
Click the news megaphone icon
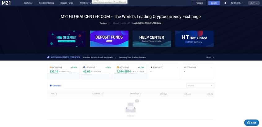[48, 57]
